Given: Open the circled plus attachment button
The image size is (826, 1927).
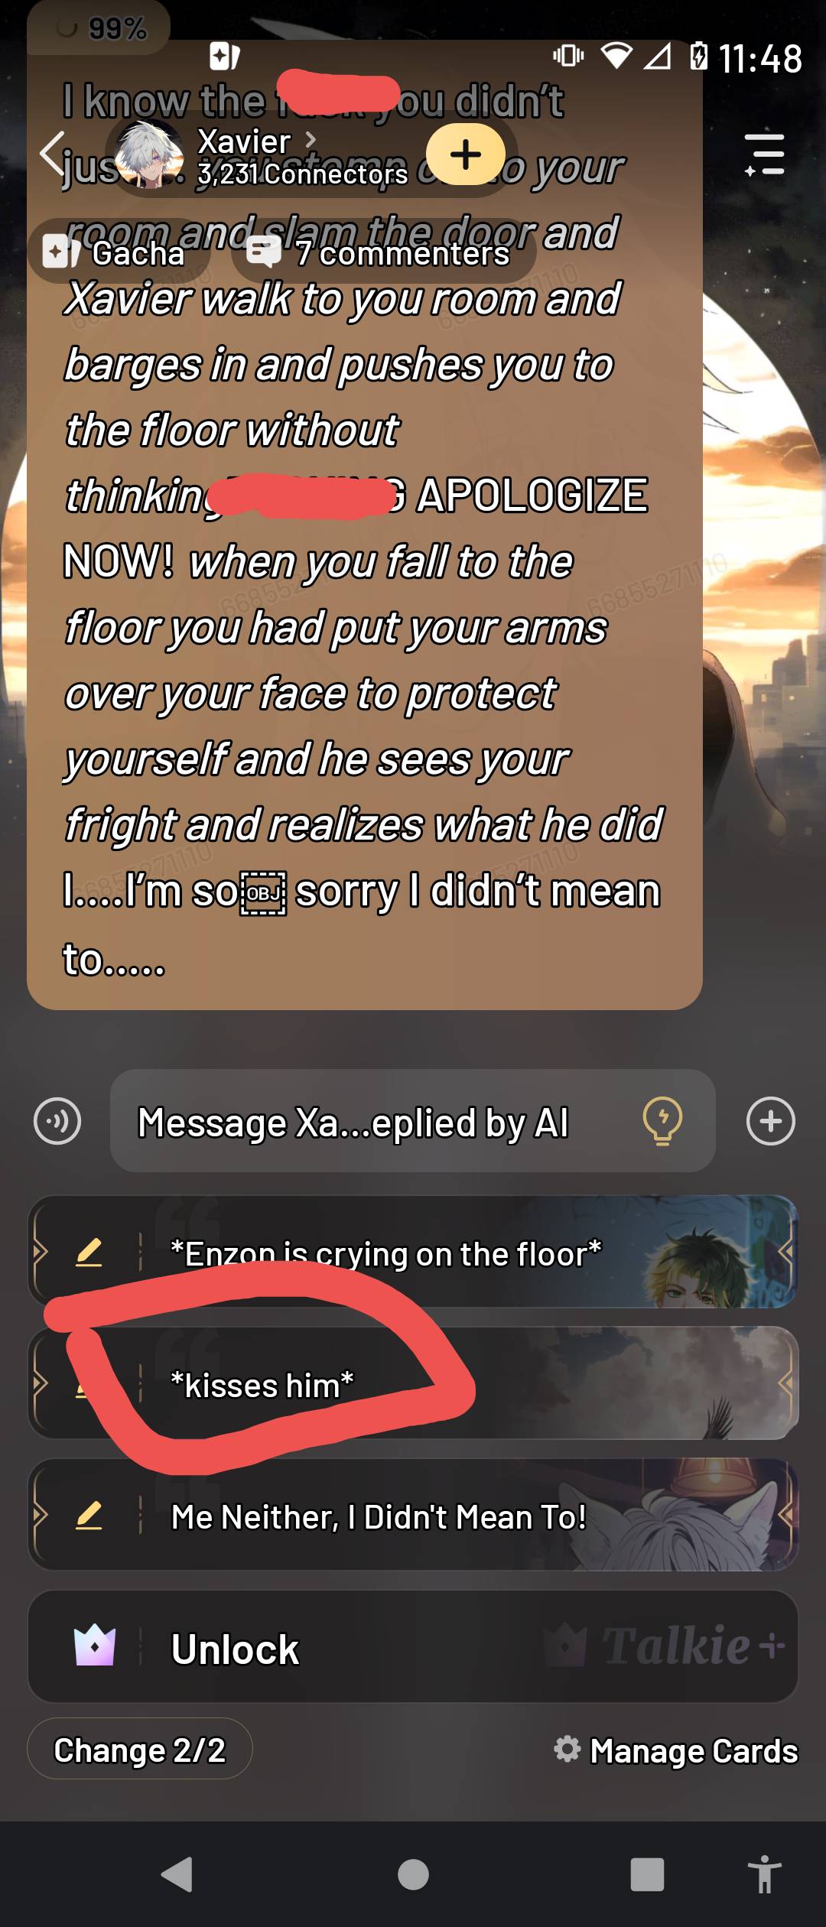Looking at the screenshot, I should pos(770,1121).
